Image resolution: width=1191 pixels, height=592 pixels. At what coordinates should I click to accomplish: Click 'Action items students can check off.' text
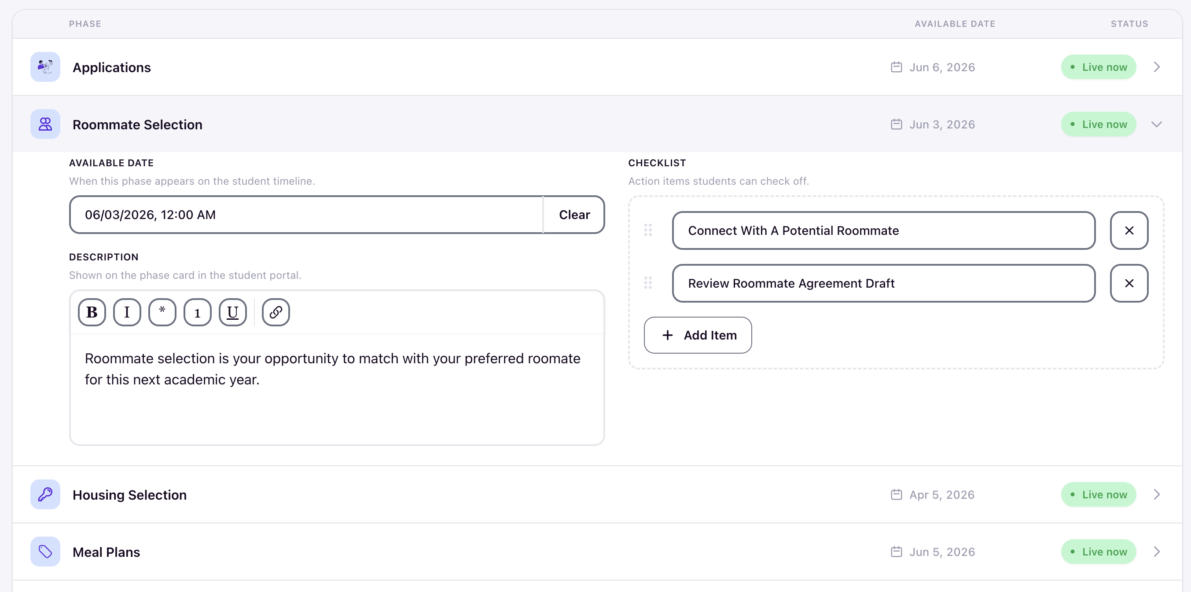coord(718,181)
